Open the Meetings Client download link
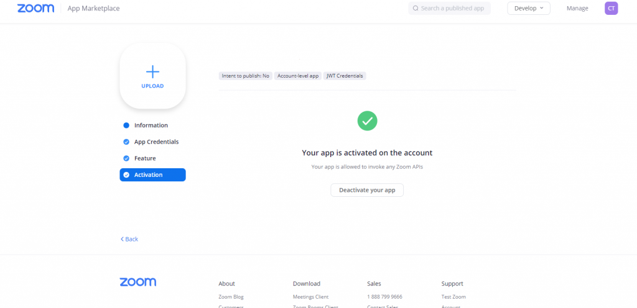Viewport: 637px width, 308px height. click(x=310, y=297)
